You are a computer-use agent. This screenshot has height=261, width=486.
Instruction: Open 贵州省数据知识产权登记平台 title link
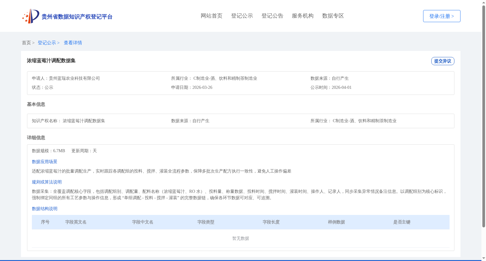pos(77,17)
